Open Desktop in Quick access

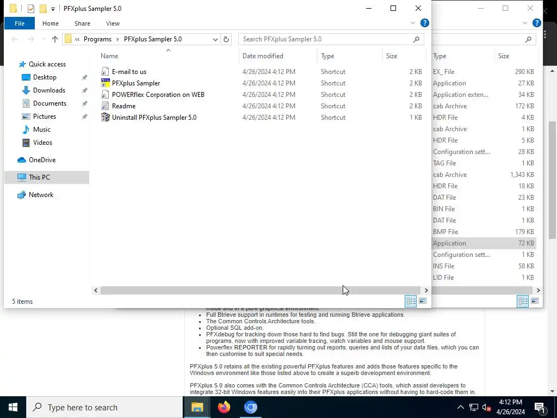tap(45, 77)
